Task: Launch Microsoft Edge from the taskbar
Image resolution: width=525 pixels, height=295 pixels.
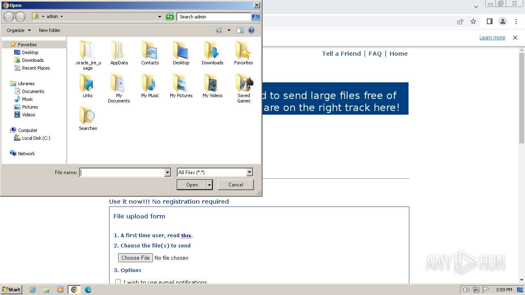Action: 88,290
